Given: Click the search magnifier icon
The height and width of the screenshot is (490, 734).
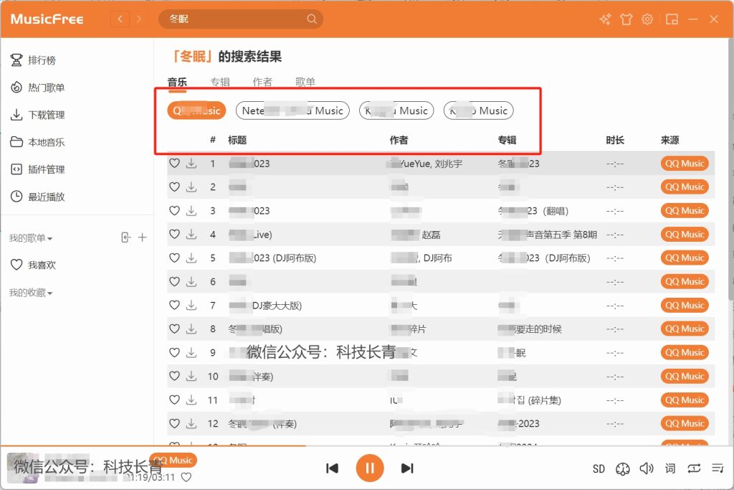Looking at the screenshot, I should point(312,19).
